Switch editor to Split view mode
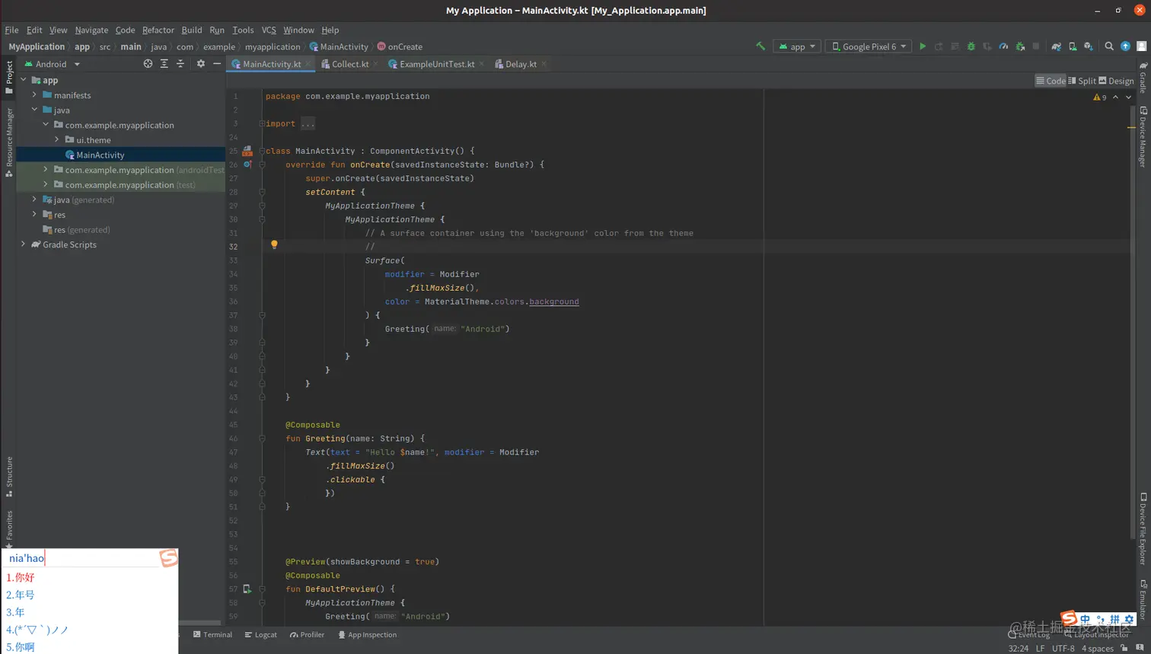This screenshot has width=1151, height=654. (x=1082, y=81)
